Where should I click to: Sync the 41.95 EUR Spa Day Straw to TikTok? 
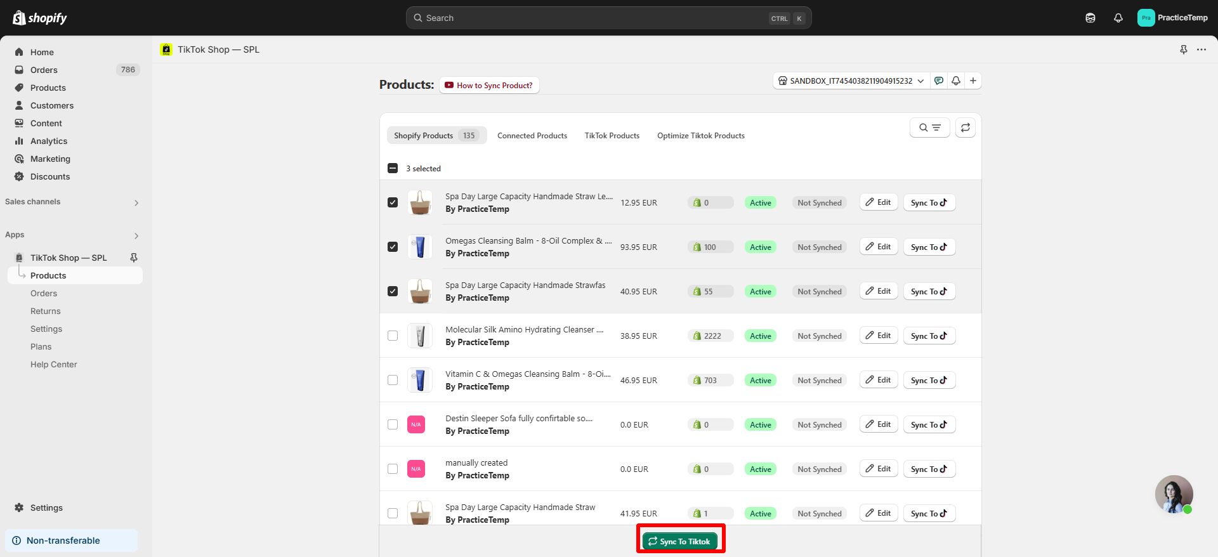coord(929,513)
